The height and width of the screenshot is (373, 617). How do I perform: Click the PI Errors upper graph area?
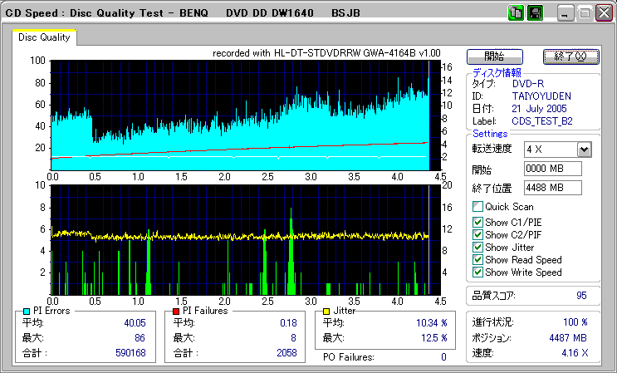tap(239, 115)
